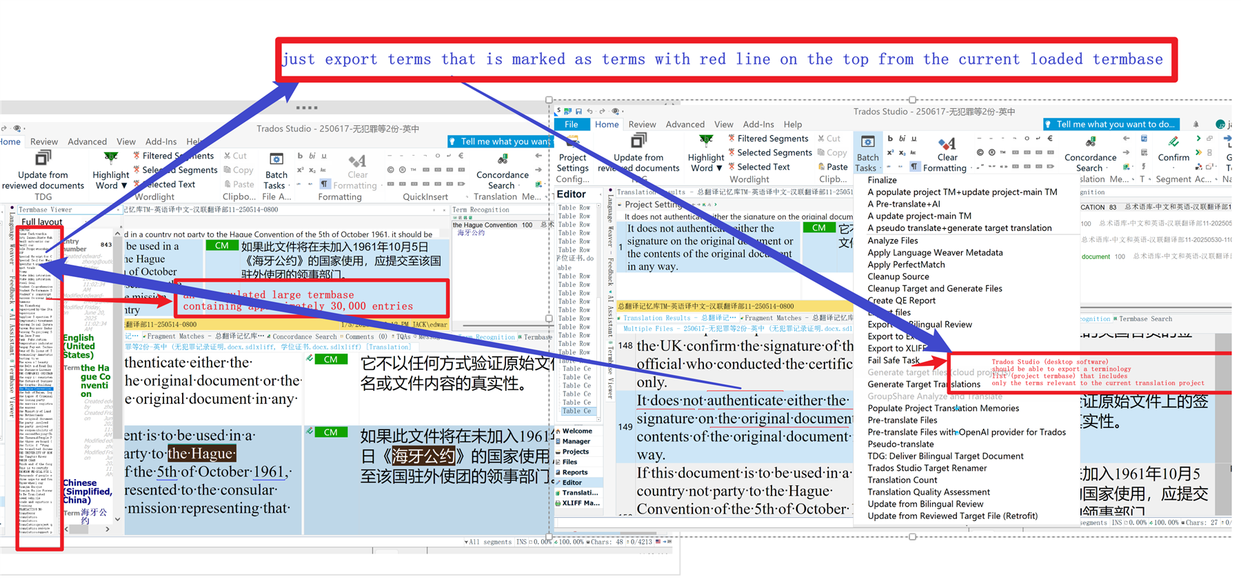Toggle superscript in right window ribbon
Viewport: 1241px width, 579px height.
pos(890,152)
